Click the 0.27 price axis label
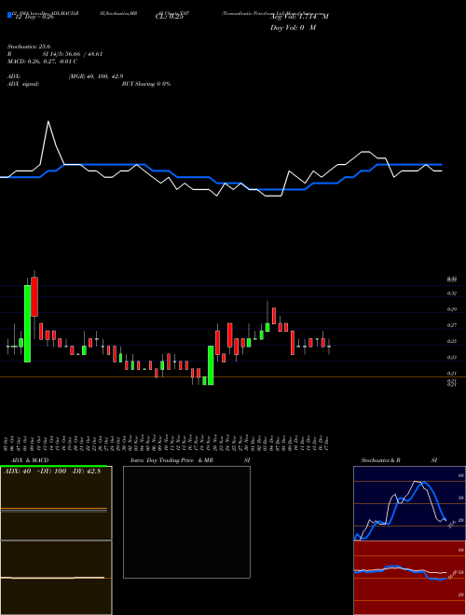 pos(451,325)
